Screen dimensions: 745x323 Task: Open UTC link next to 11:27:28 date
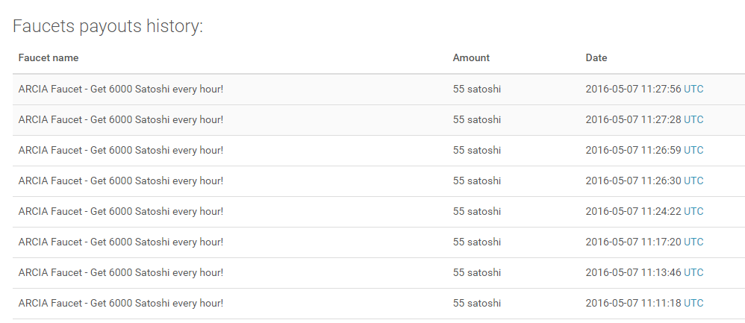(x=693, y=120)
